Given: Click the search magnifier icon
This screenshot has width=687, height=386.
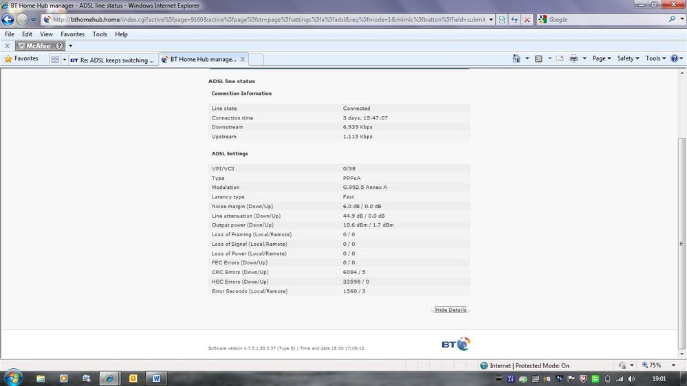Looking at the screenshot, I should 672,19.
